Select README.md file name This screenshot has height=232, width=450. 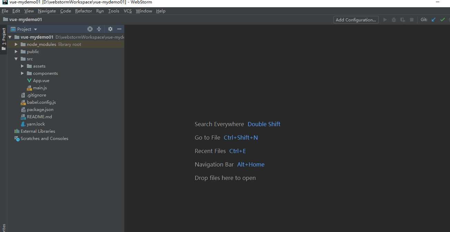point(39,117)
